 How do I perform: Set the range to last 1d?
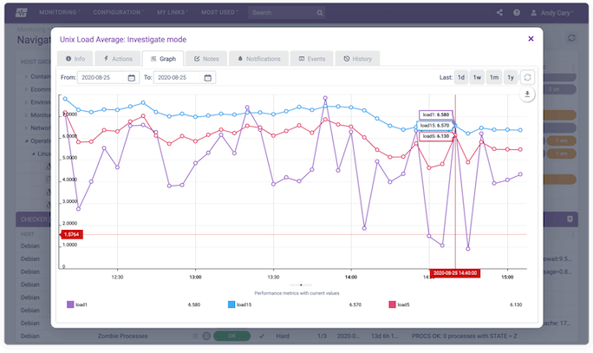[461, 77]
